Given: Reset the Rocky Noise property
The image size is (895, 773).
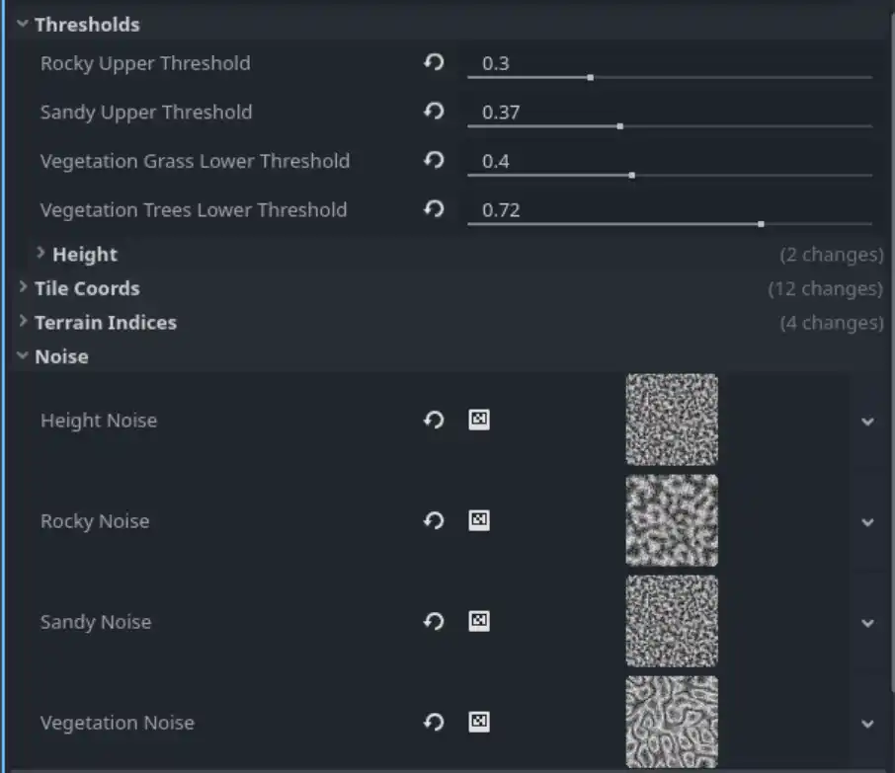Looking at the screenshot, I should tap(433, 520).
